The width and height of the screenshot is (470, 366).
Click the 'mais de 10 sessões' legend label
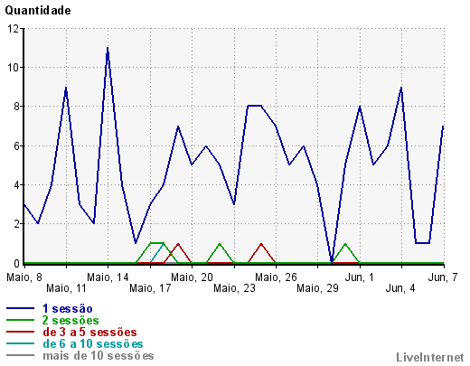(99, 355)
